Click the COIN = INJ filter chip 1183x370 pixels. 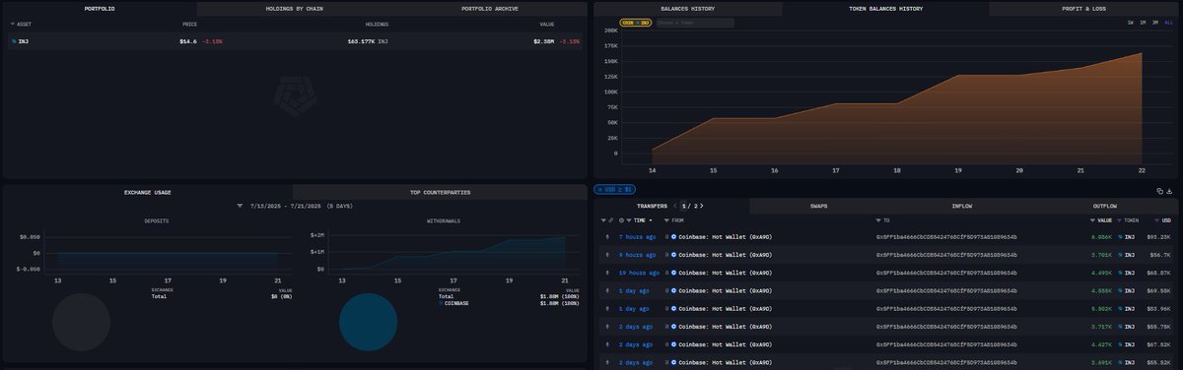pos(635,23)
